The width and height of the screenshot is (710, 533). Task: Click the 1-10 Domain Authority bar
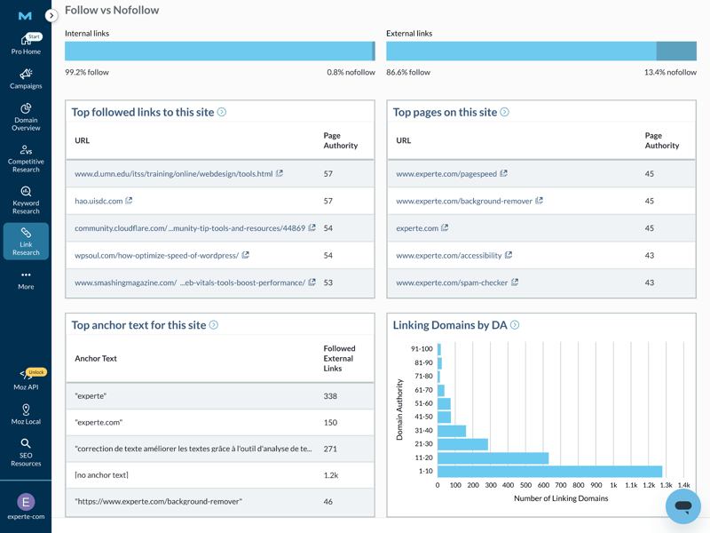(x=549, y=471)
